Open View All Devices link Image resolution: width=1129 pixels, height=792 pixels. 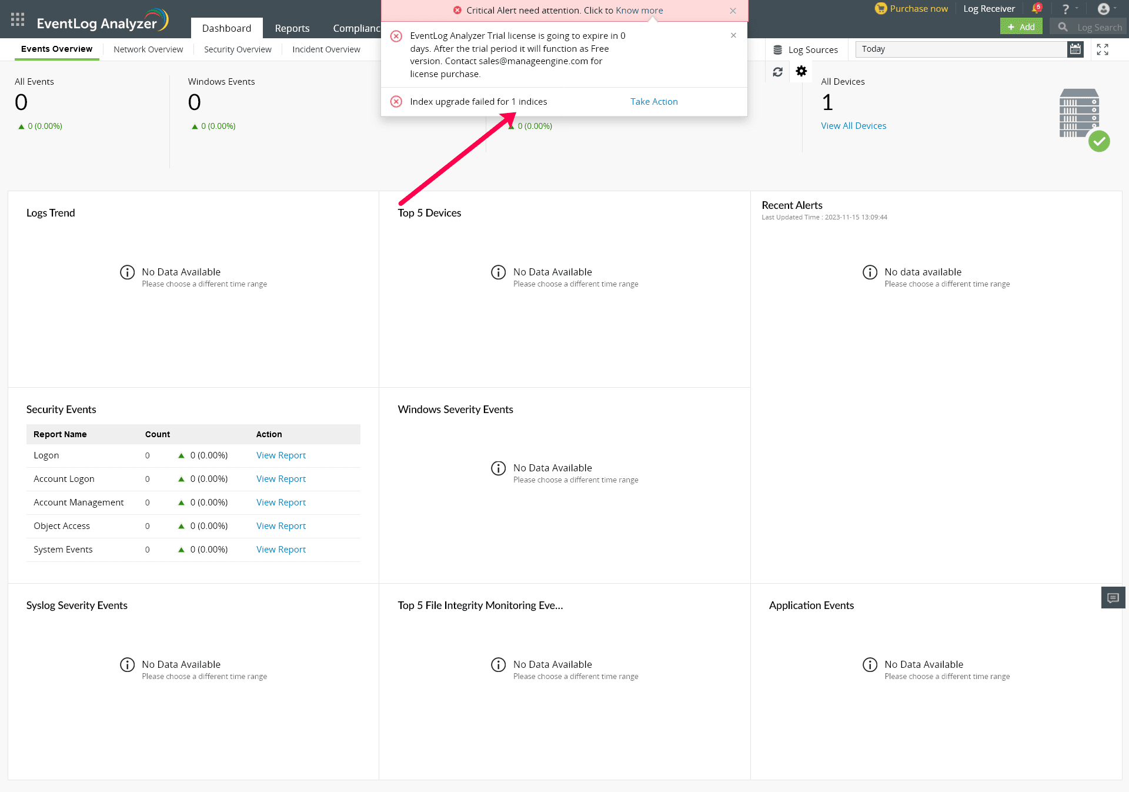click(x=853, y=126)
